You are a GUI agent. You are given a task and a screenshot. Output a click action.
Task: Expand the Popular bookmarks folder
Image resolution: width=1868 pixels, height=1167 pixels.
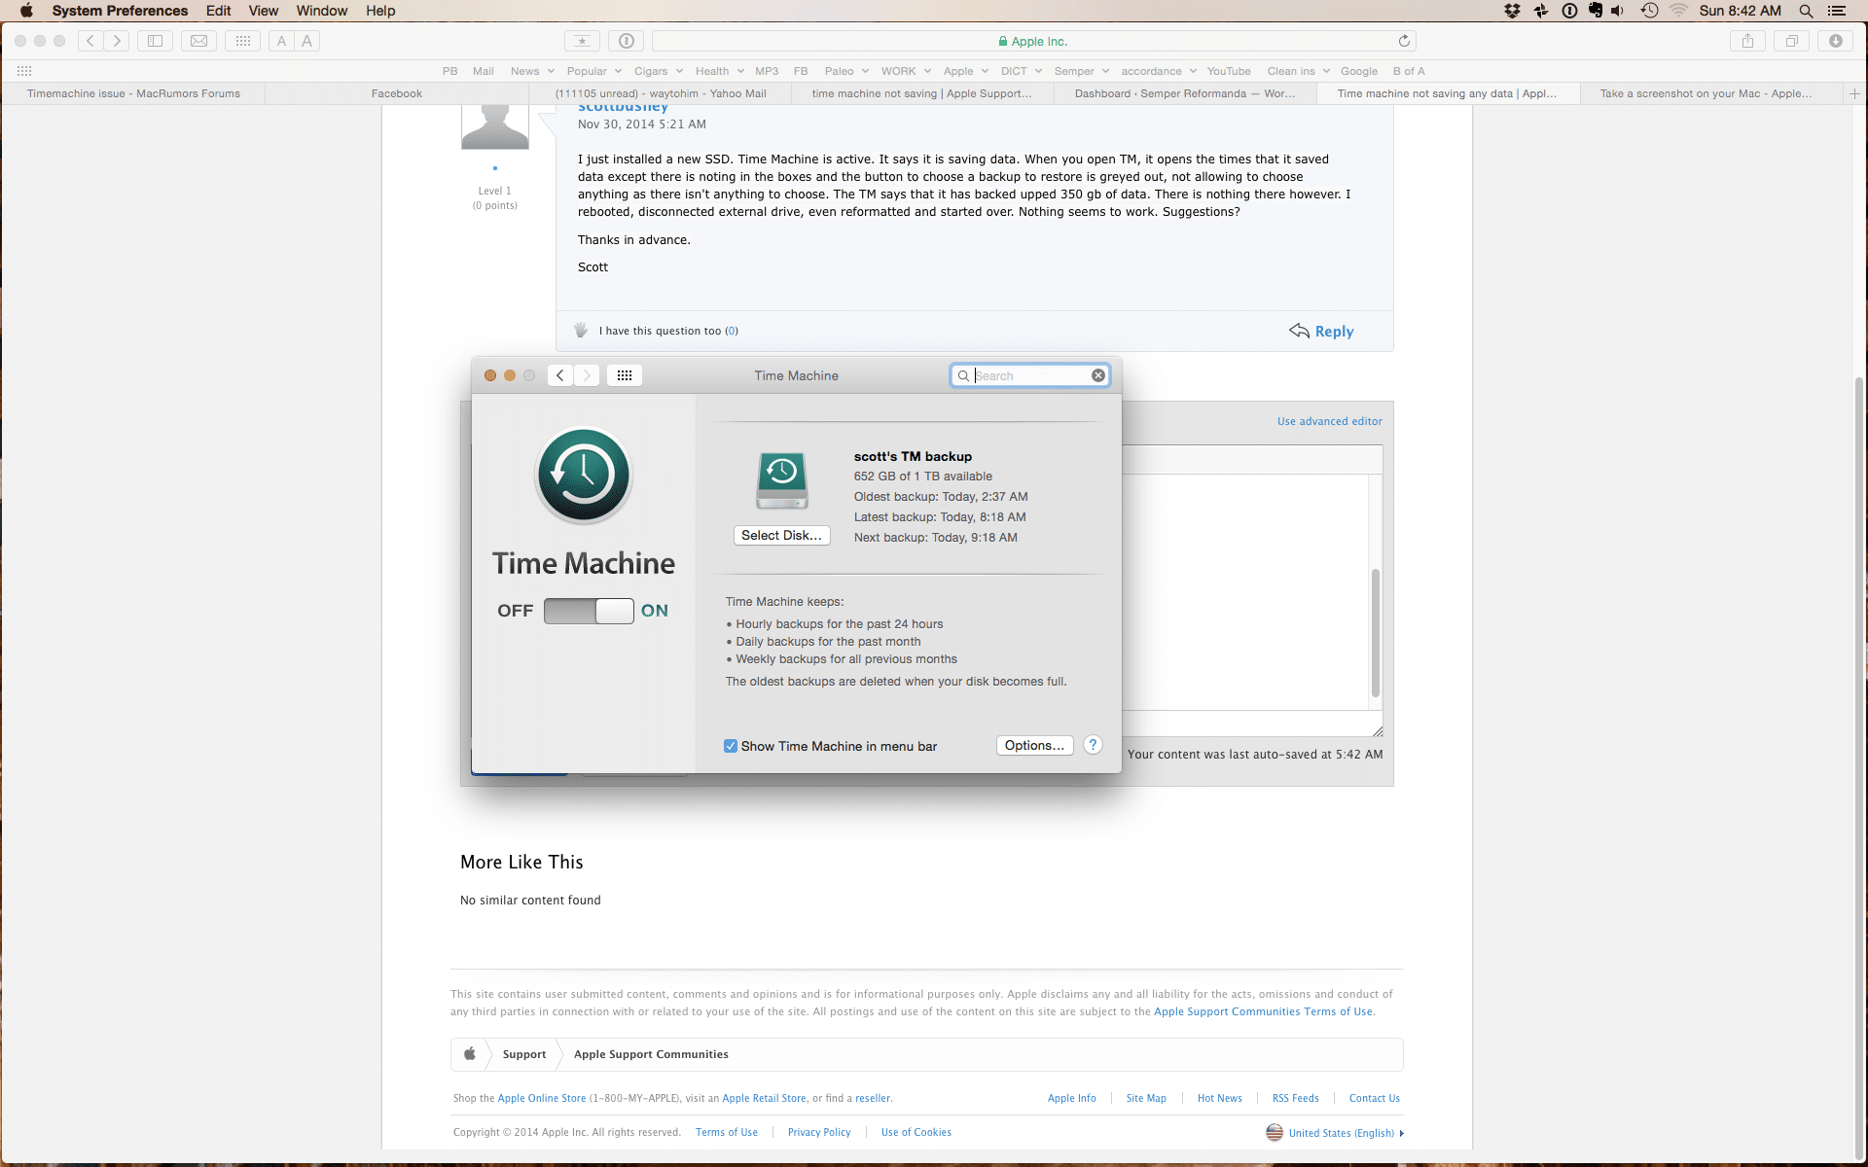(593, 71)
